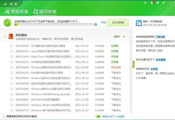Click the share icon in title bar

145,3
